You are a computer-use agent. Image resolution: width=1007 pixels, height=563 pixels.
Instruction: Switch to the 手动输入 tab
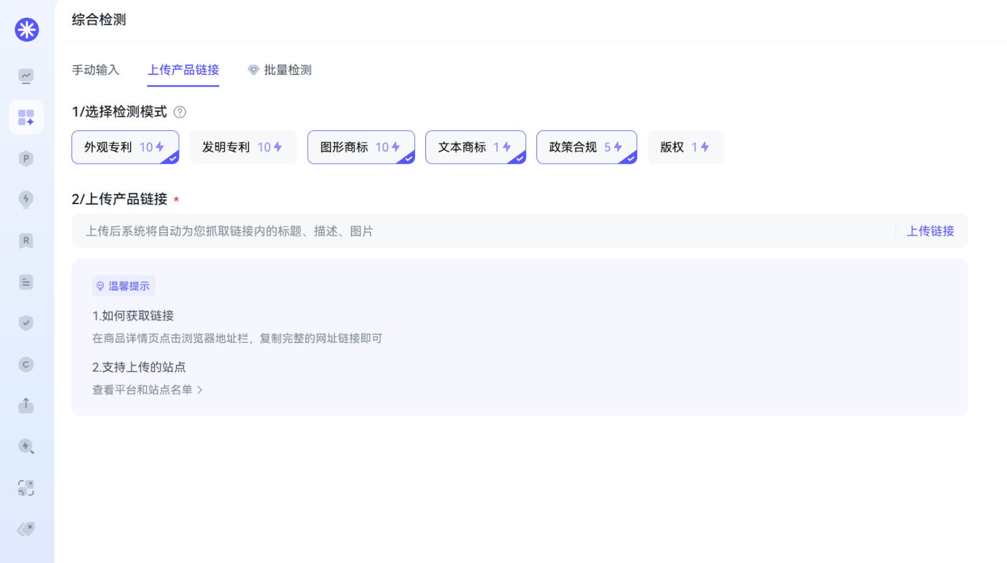(95, 70)
